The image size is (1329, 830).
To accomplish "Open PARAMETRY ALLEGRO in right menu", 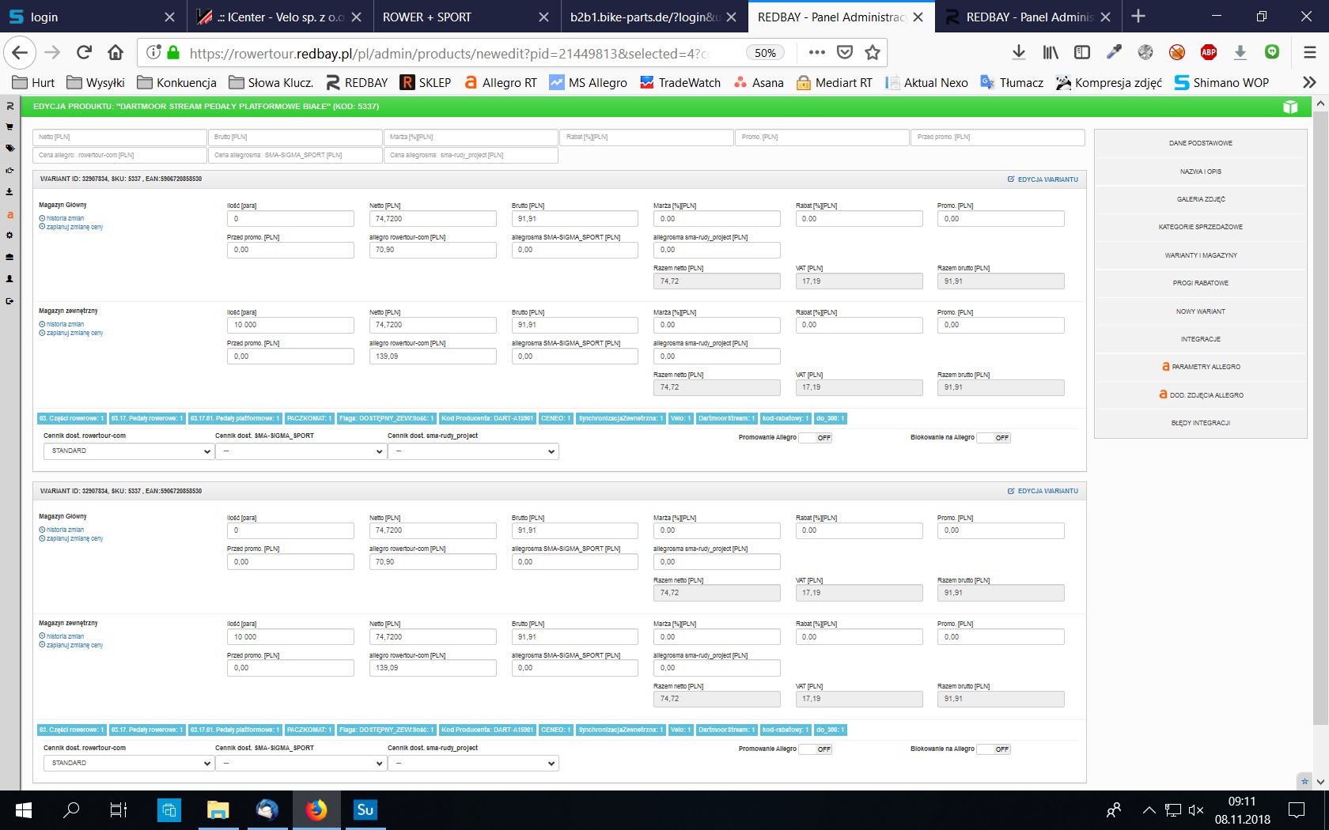I will tap(1200, 367).
